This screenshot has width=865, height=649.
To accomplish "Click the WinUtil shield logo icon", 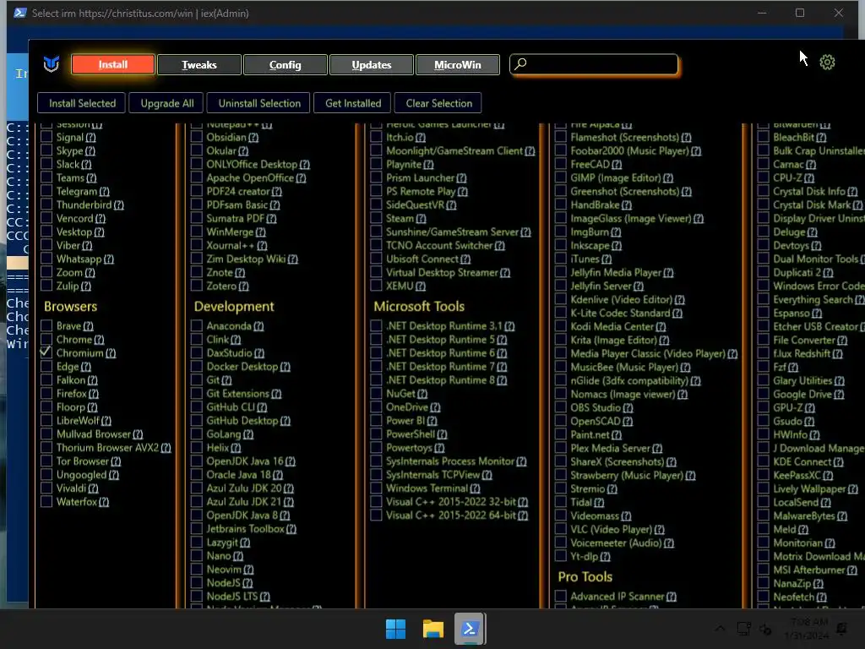I will 52,64.
